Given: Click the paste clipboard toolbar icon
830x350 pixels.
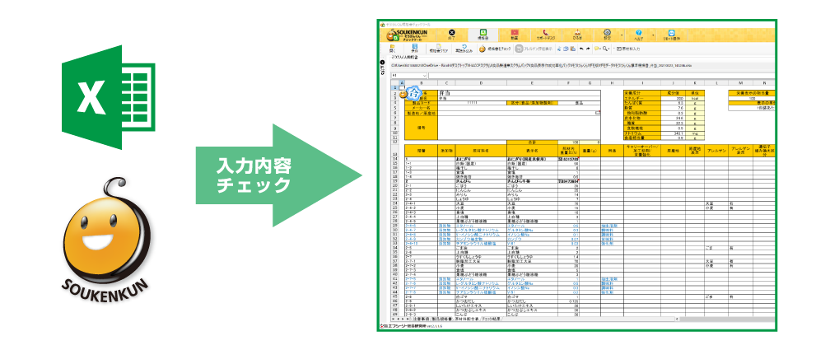Looking at the screenshot, I should click(571, 49).
